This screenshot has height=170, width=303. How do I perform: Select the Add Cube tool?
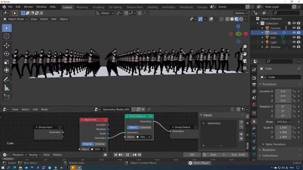[7, 97]
